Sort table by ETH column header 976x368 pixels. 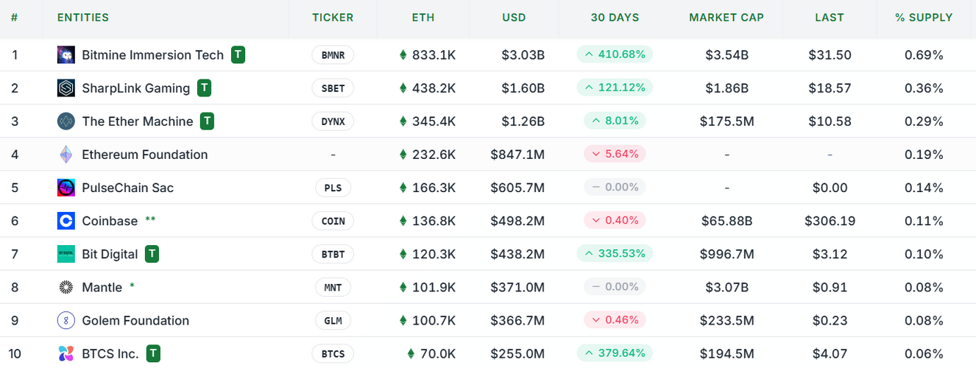[x=423, y=18]
